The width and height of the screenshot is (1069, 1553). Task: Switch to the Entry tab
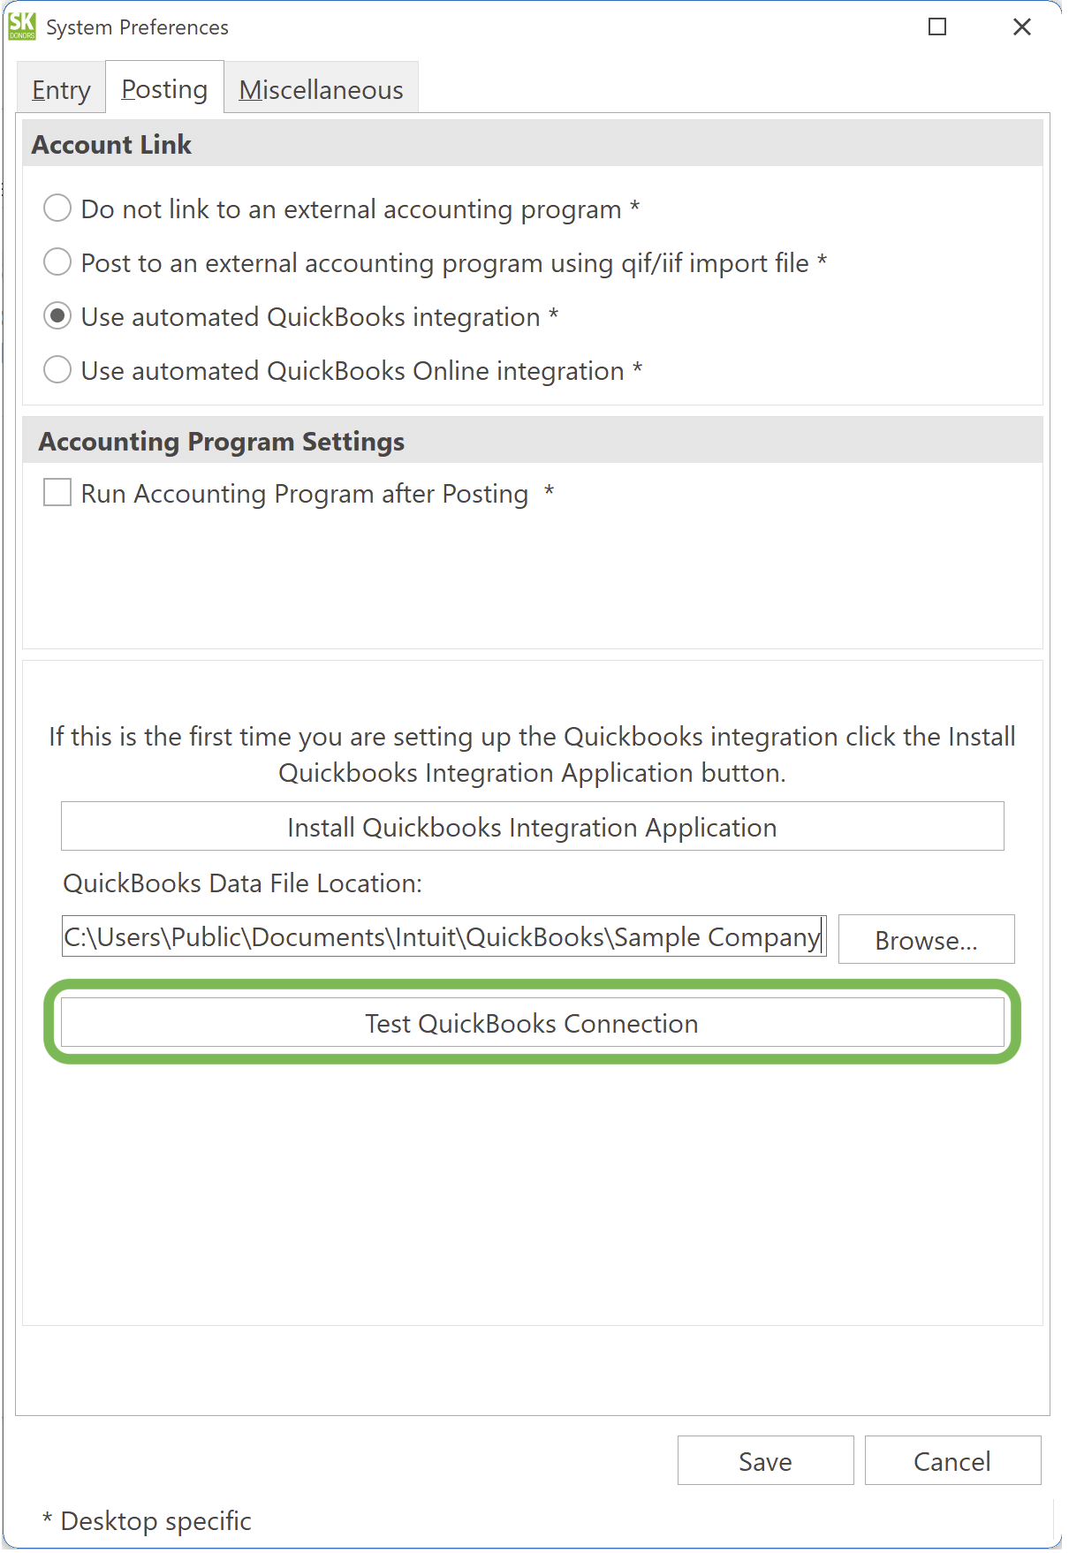click(61, 87)
